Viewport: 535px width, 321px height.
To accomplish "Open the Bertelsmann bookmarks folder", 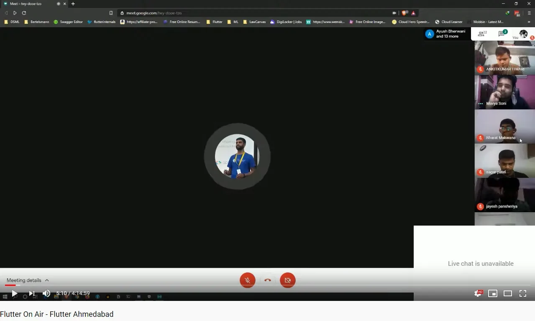I will tap(37, 22).
